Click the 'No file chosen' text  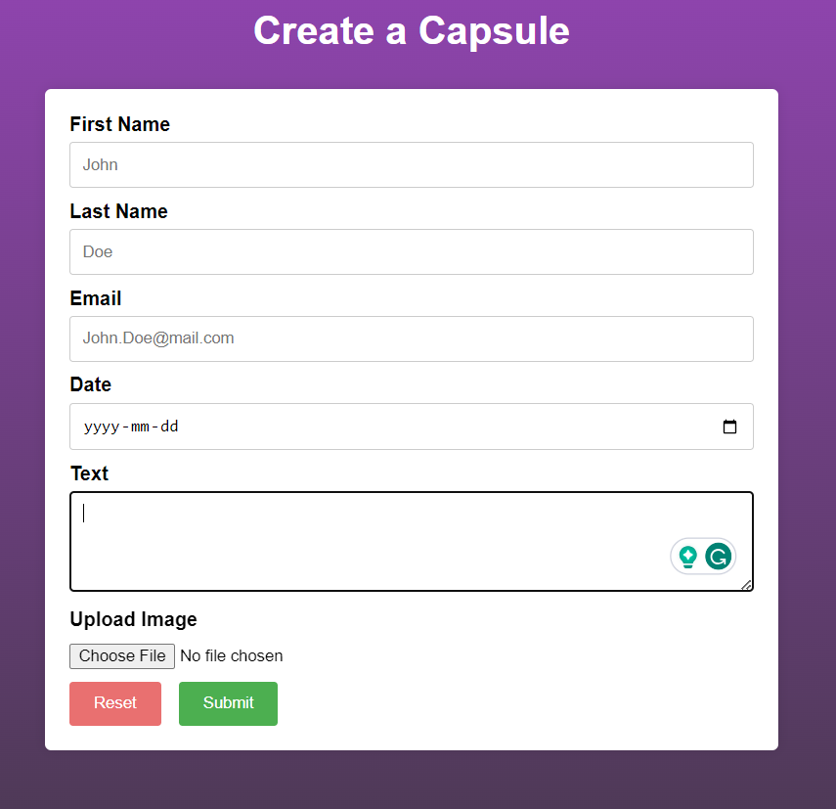tap(232, 656)
